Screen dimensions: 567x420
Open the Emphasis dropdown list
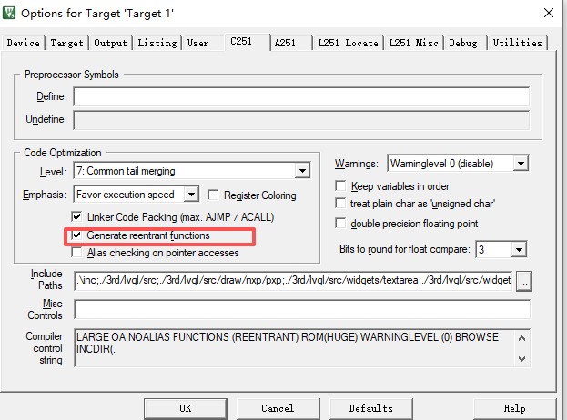191,195
